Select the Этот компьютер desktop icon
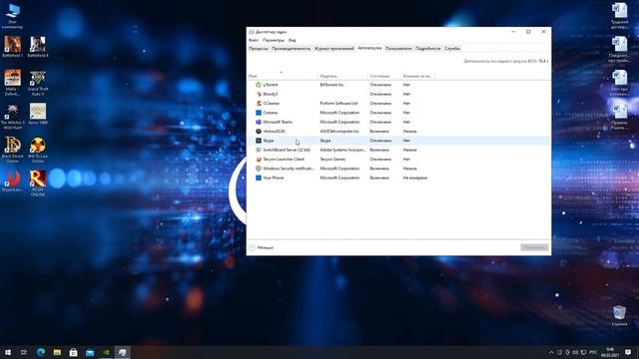The height and width of the screenshot is (359, 639). coord(13,16)
